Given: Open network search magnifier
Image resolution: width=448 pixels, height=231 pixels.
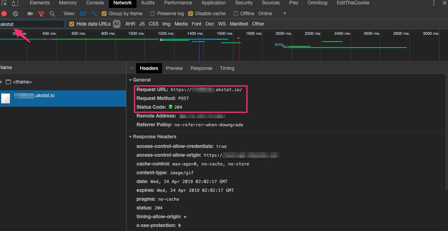Looking at the screenshot, I should pos(52,14).
